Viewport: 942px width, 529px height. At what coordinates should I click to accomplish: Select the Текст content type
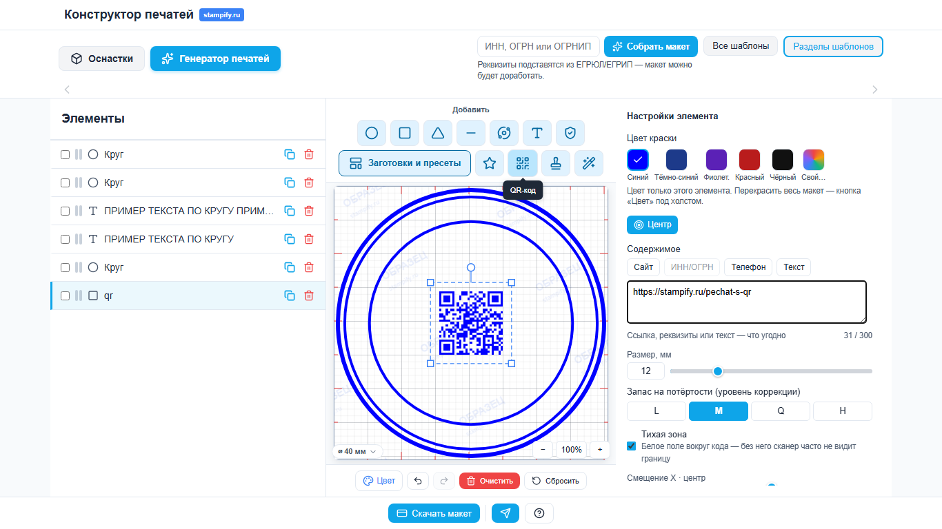[x=794, y=267]
